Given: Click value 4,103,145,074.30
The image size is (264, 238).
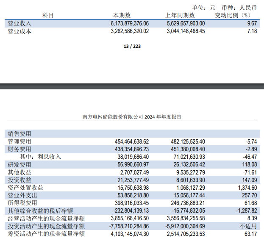Looking at the screenshot, I should click(x=130, y=234).
